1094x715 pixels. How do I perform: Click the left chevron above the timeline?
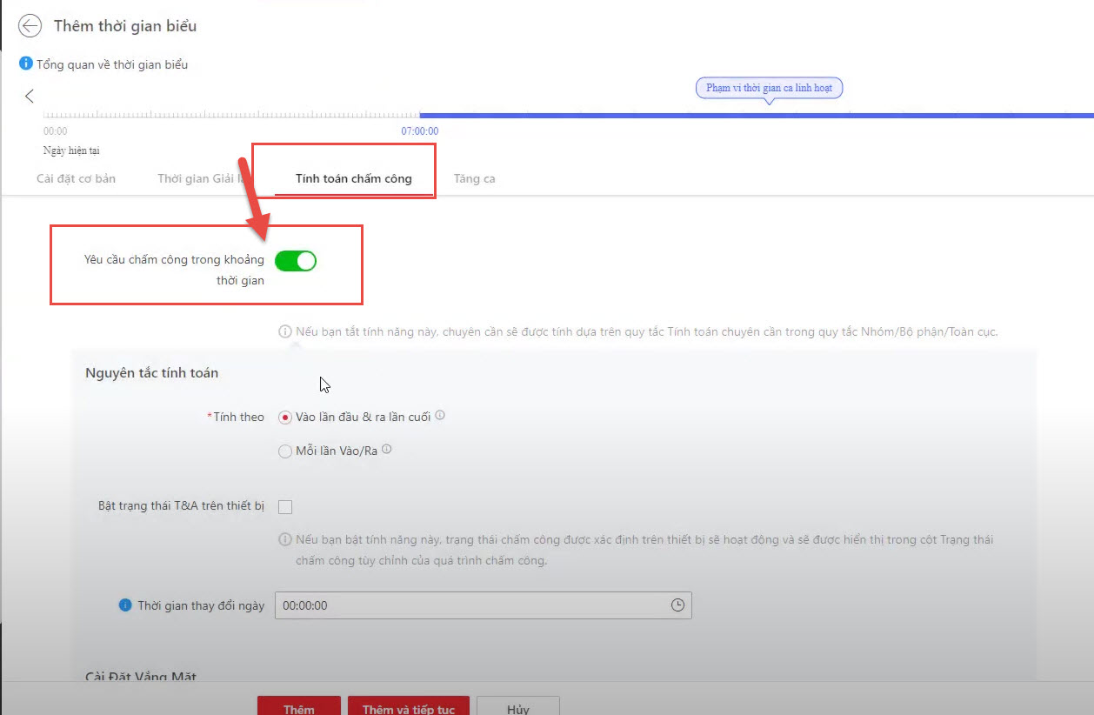point(30,97)
